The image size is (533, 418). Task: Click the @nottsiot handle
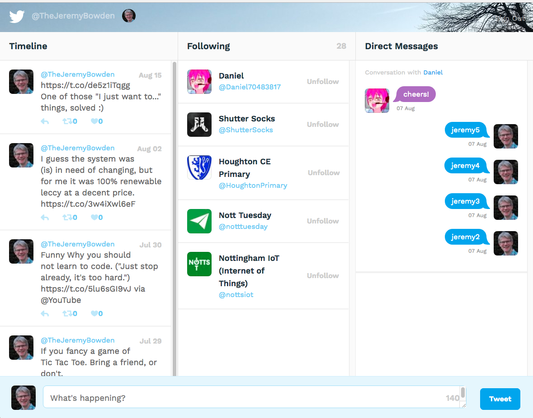point(236,295)
